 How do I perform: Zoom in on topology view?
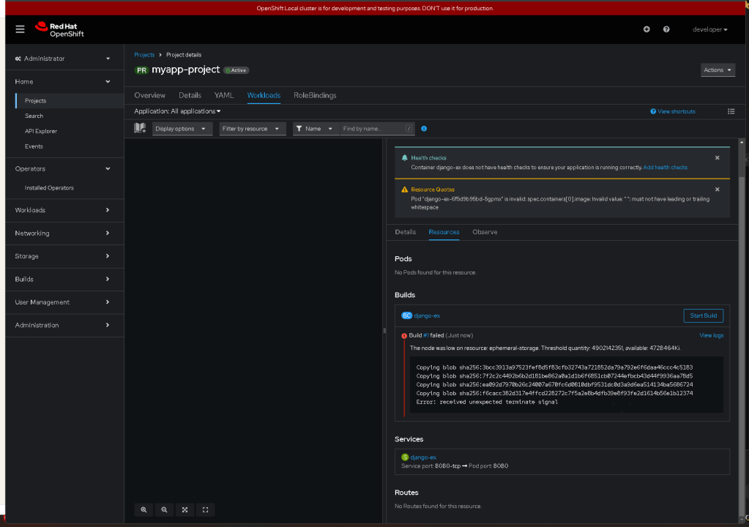click(x=144, y=510)
